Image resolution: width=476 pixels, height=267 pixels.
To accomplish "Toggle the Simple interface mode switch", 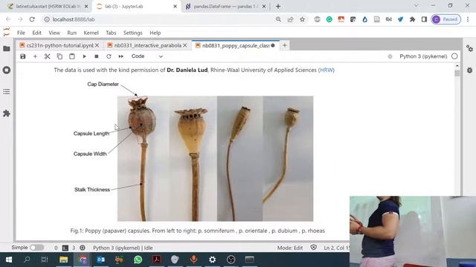I will [36, 248].
